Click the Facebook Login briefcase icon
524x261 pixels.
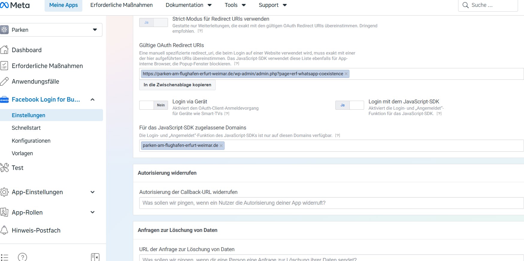tap(4, 99)
